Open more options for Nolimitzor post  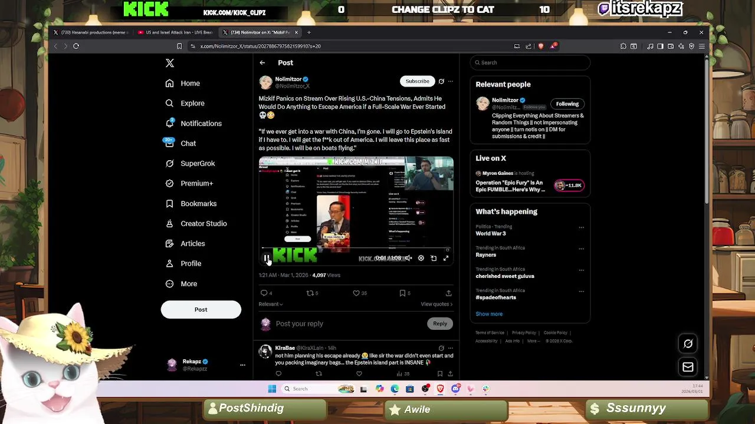tap(451, 81)
